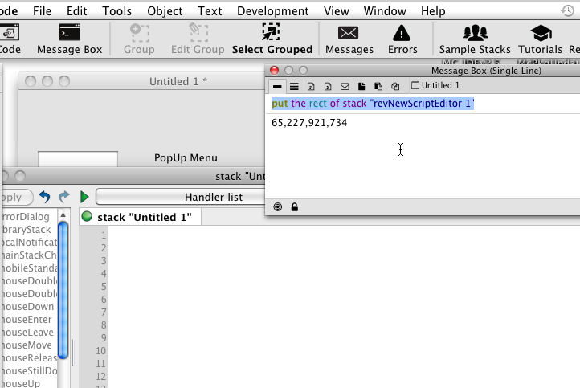
Task: Select mouseDown in the handler list
Action: coord(29,307)
